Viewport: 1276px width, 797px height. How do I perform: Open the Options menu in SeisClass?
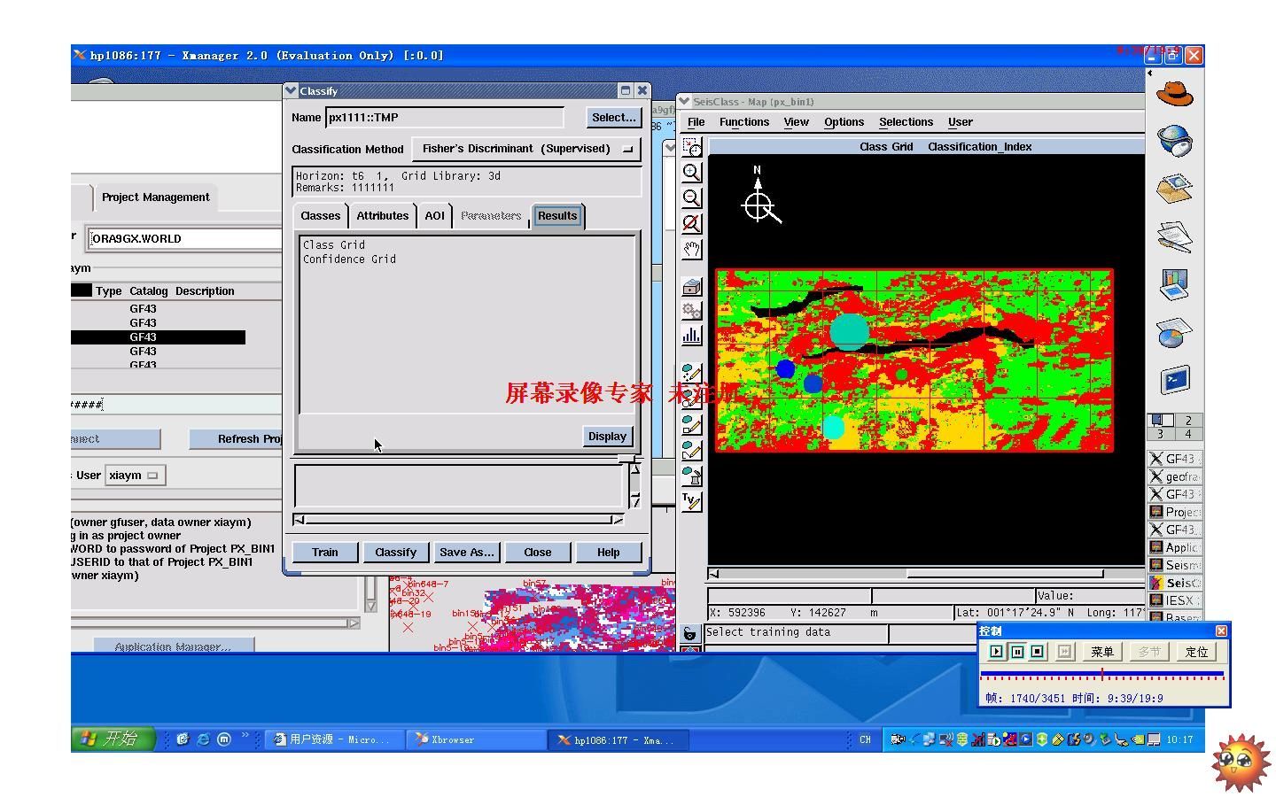844,122
